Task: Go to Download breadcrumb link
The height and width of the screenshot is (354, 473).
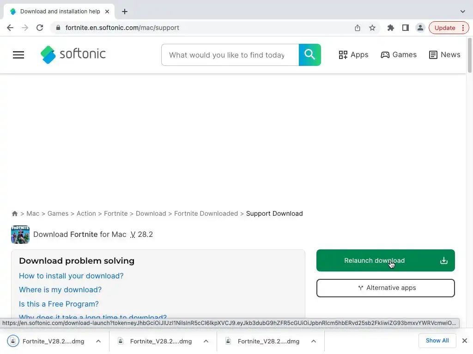Action: click(151, 214)
